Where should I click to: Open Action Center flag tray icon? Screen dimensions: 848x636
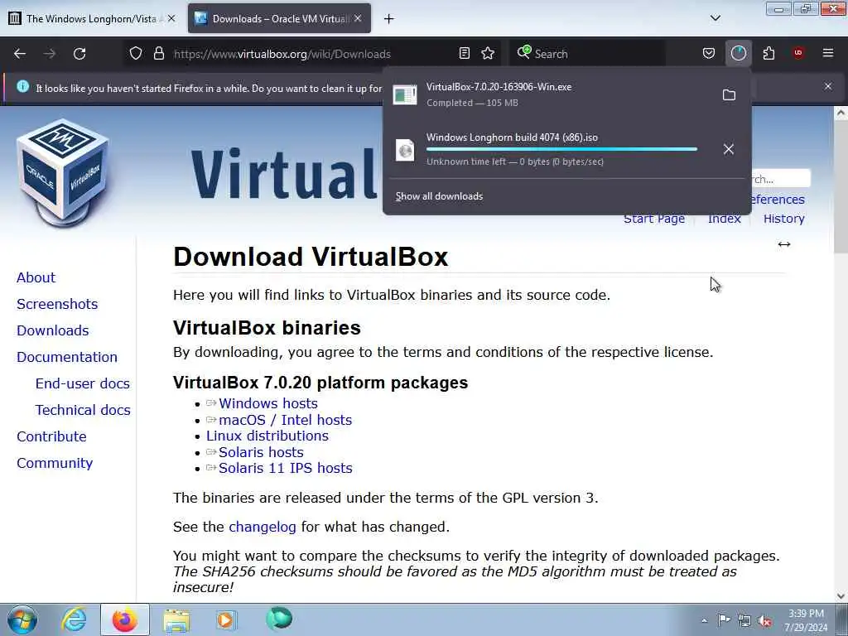coord(724,620)
